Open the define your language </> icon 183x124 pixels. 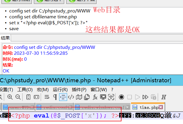(71, 97)
